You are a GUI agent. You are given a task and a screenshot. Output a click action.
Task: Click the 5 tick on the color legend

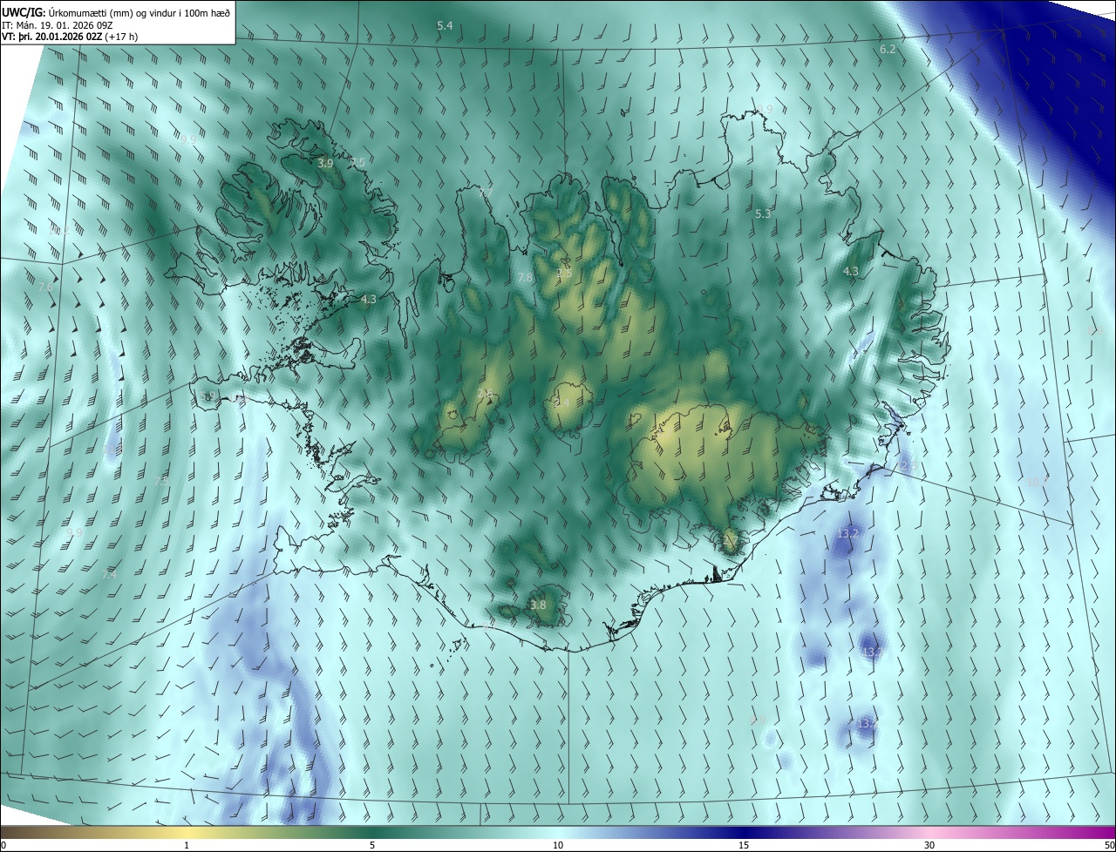tap(372, 845)
